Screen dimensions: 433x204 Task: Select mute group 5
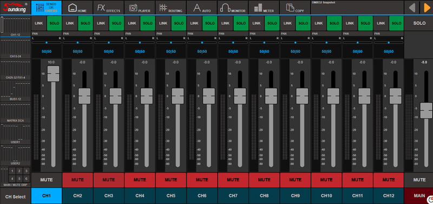(x=19, y=179)
